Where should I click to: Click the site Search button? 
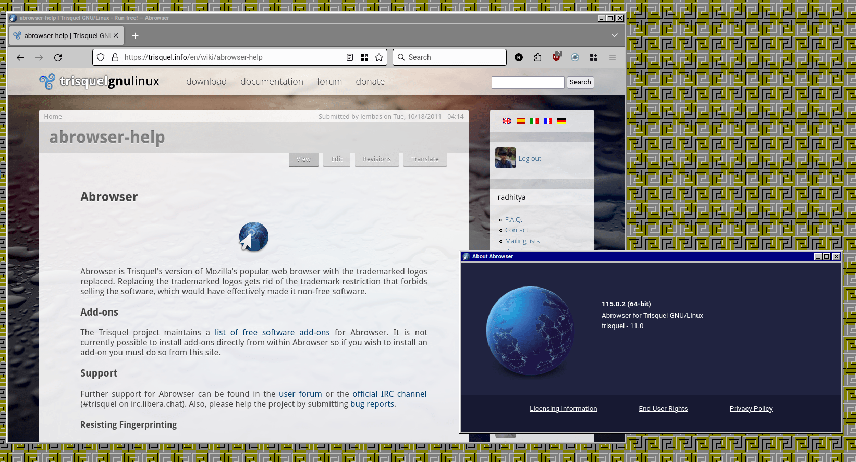(580, 82)
